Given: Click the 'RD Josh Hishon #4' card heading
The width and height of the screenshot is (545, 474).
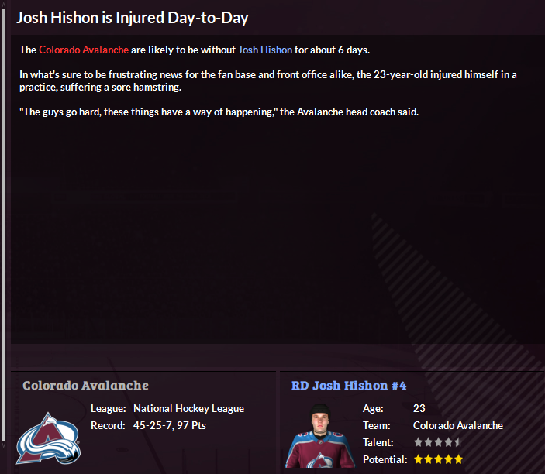Looking at the screenshot, I should click(x=349, y=385).
